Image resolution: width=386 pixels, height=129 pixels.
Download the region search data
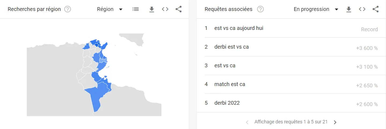tap(152, 9)
